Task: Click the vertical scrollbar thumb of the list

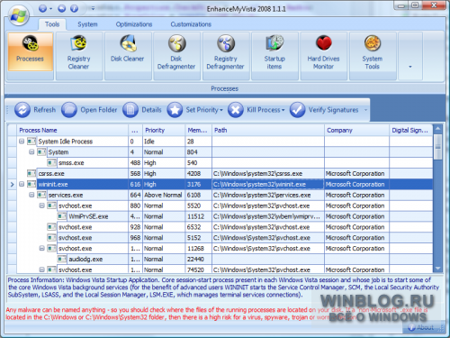Action: (437, 147)
